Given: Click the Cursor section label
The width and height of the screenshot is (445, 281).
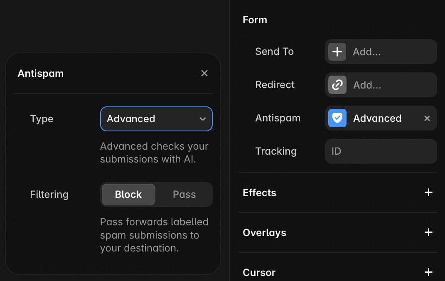Looking at the screenshot, I should click(259, 273).
